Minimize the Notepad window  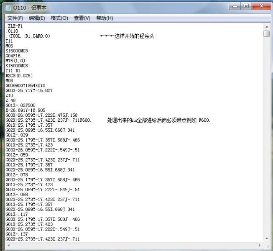(x=235, y=6)
